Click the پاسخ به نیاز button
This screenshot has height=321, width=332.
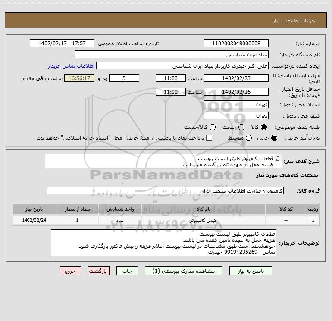251,271
